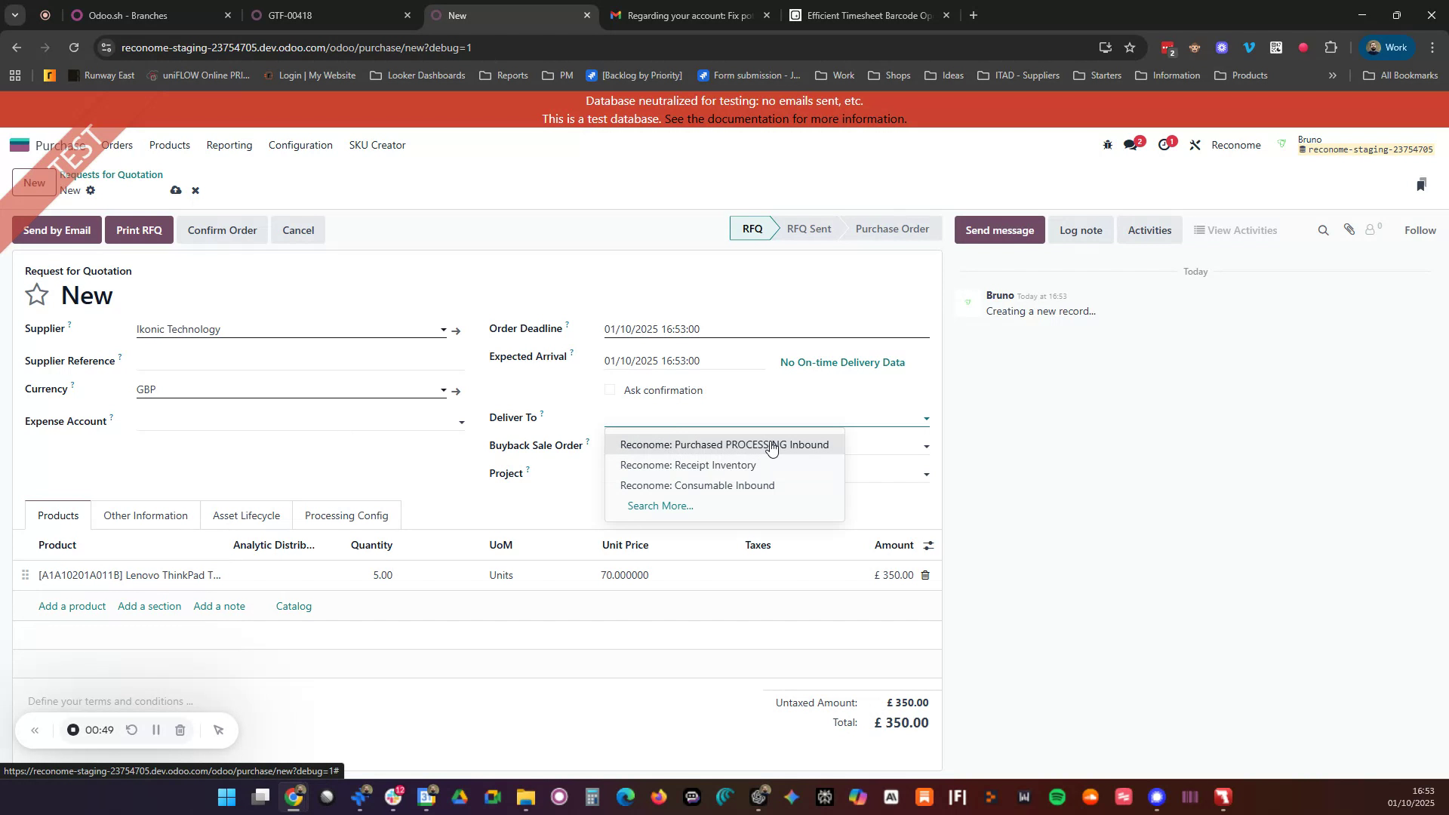Toggle the favorite star next to New
Viewport: 1449px width, 815px height.
(36, 294)
